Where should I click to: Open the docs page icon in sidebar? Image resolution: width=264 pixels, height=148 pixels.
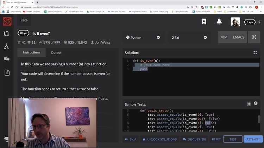pyautogui.click(x=7, y=72)
